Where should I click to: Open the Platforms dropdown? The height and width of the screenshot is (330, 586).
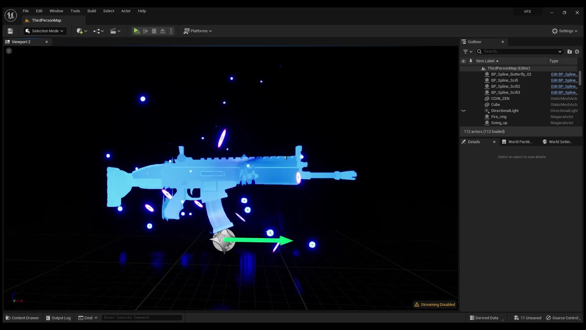point(198,31)
